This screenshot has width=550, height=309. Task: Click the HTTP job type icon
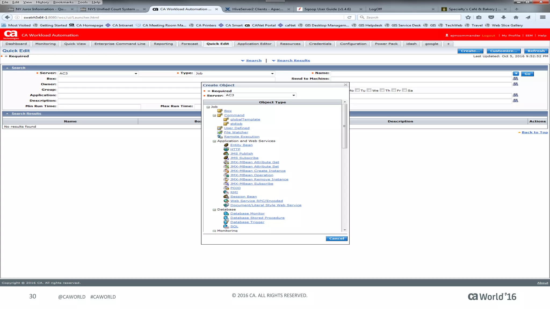226,149
